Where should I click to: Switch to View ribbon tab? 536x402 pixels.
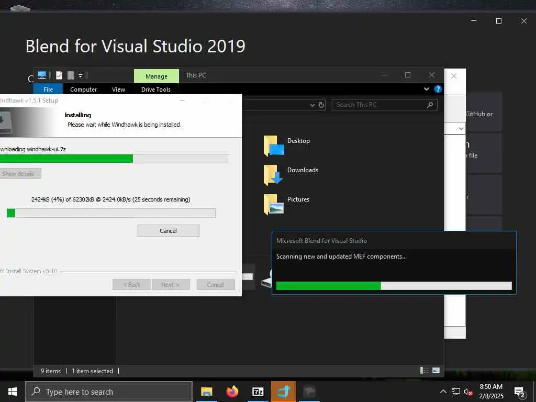click(119, 89)
